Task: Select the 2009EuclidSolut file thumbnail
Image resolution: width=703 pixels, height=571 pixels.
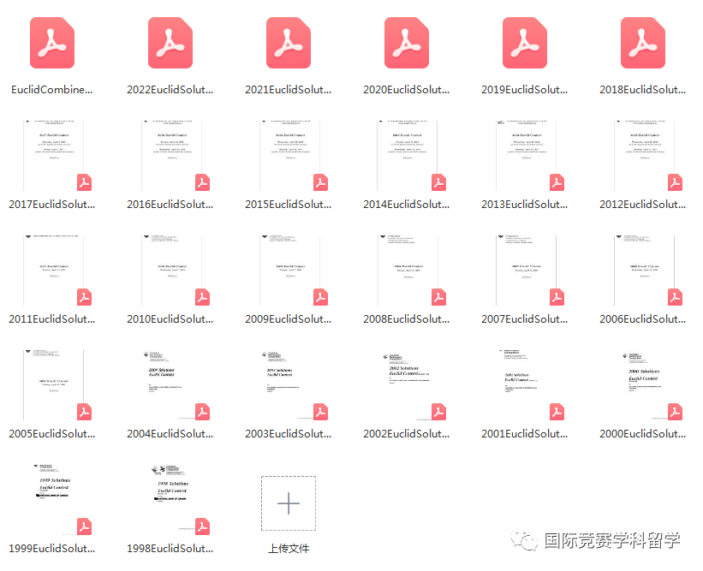Action: (x=289, y=271)
